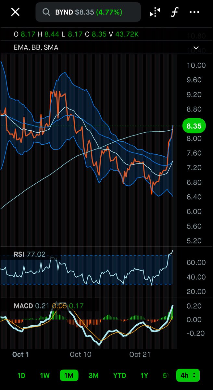Tap the 5.20 price axis label
The height and width of the screenshot is (390, 213).
194,241
